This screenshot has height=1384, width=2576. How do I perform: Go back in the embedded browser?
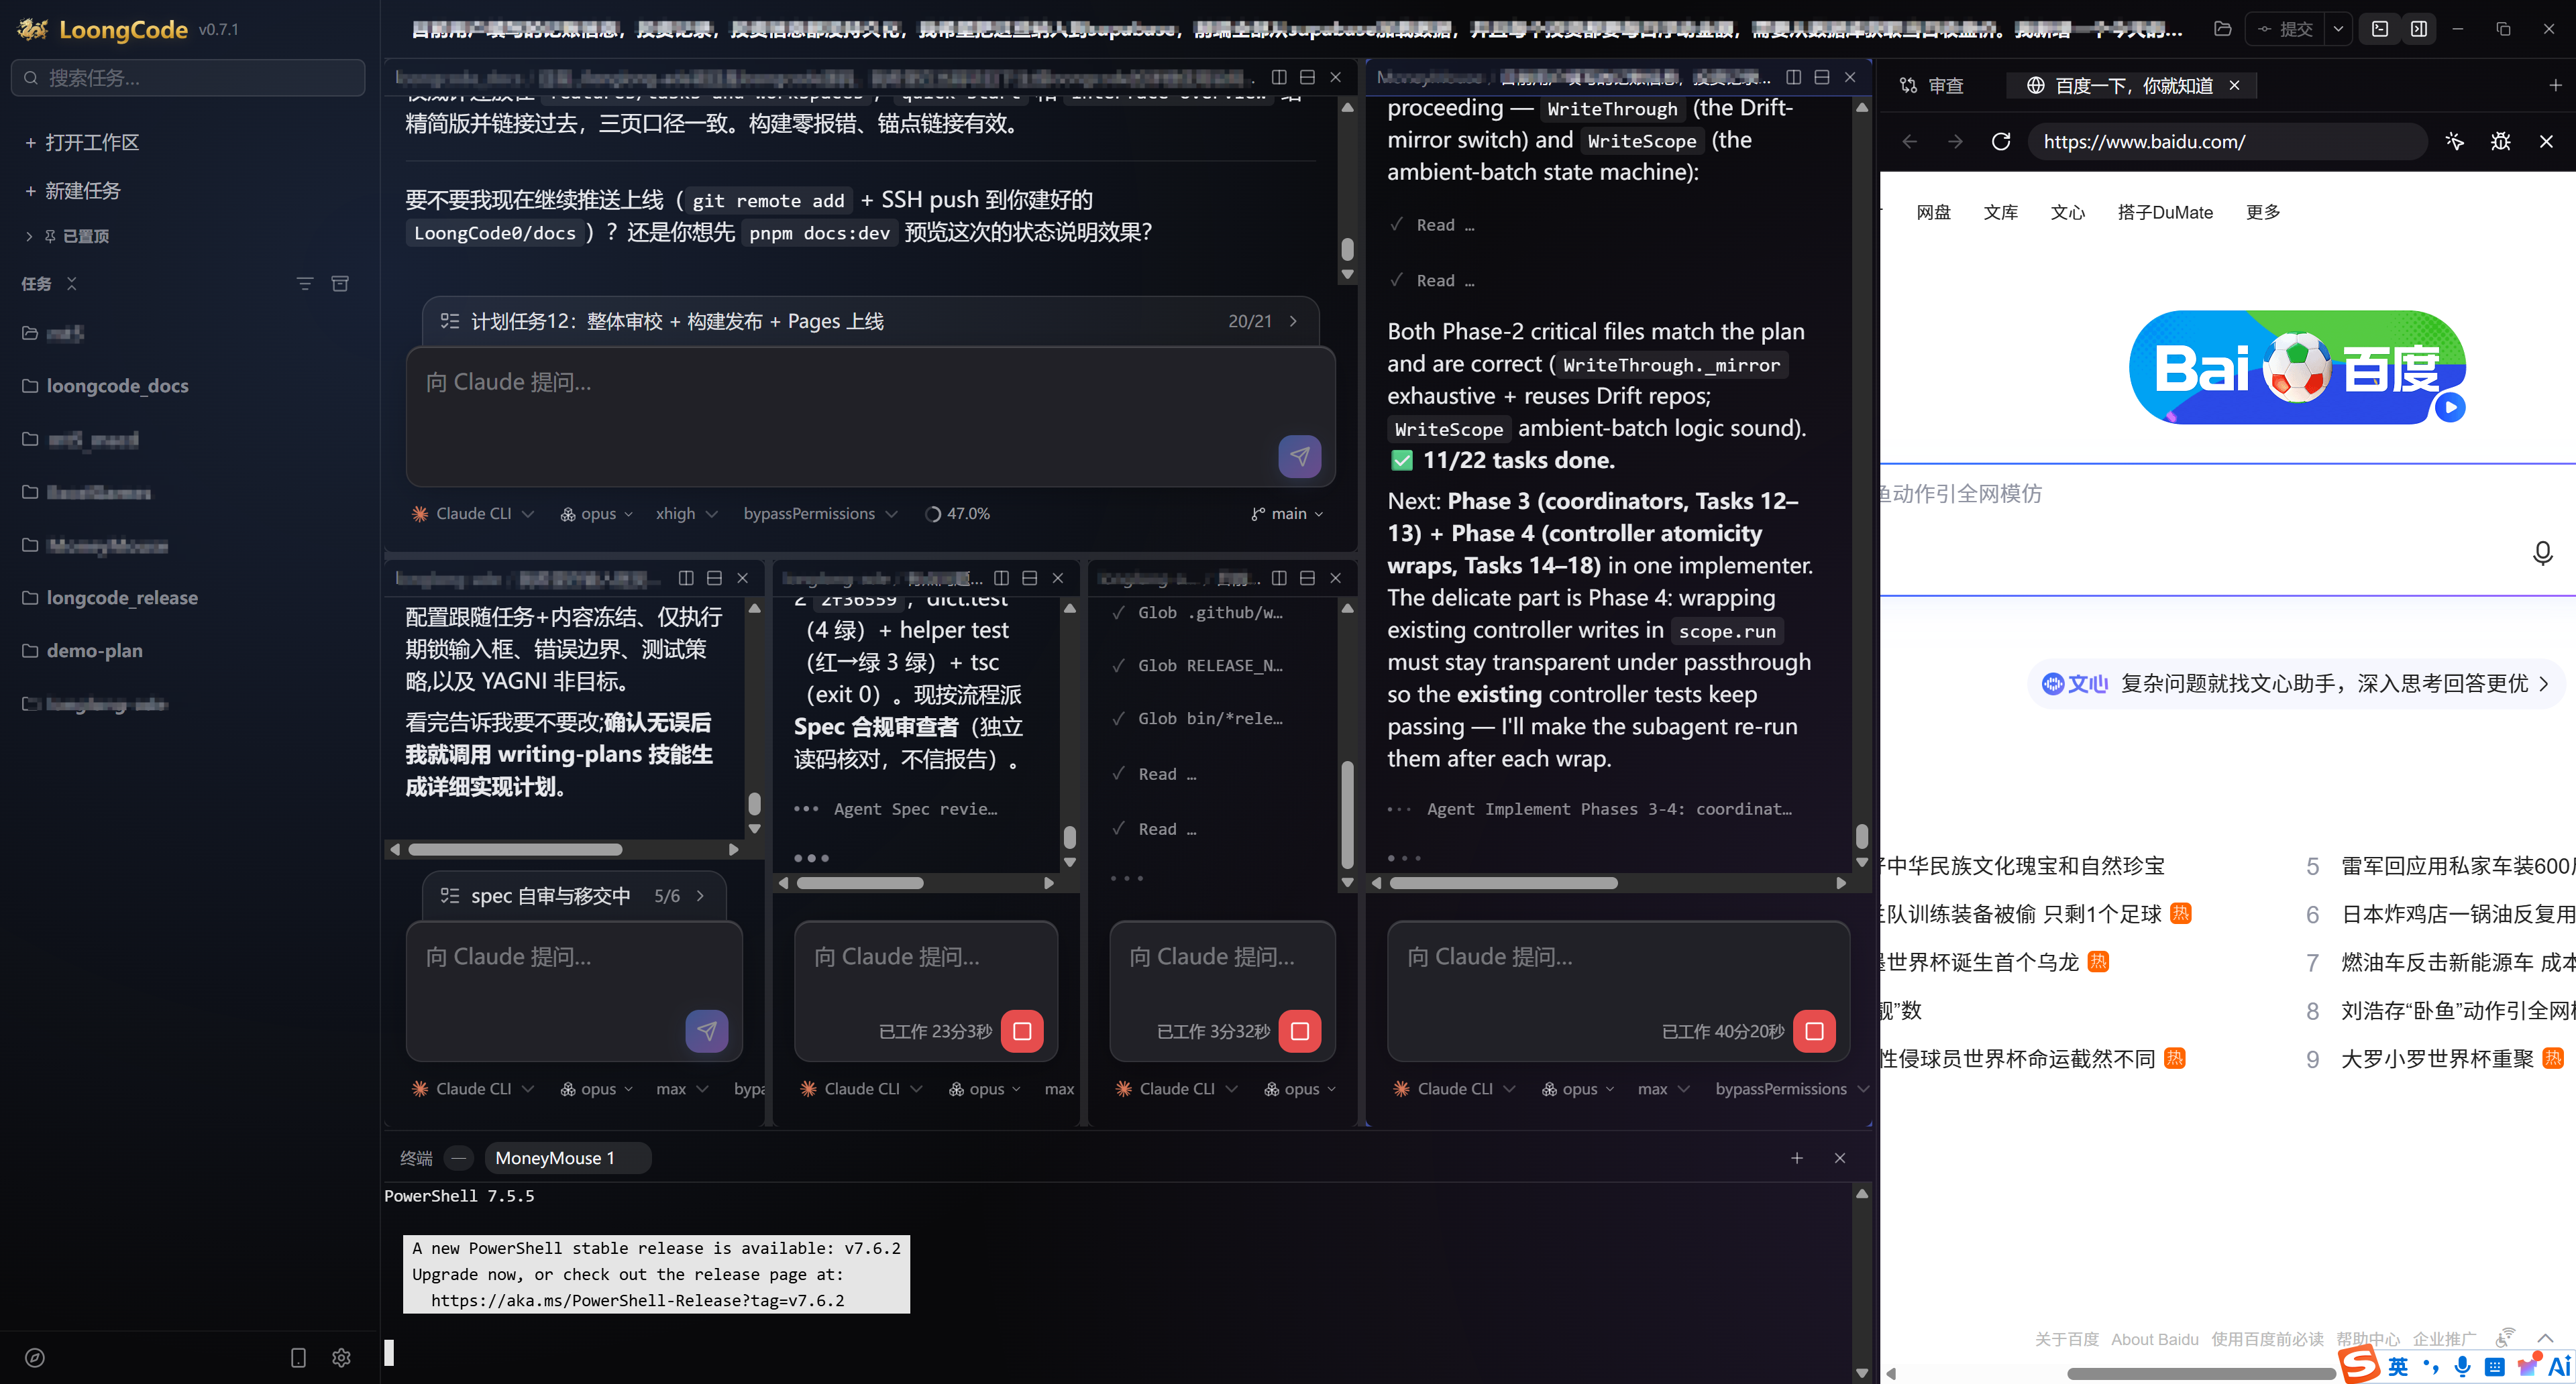pos(1910,142)
